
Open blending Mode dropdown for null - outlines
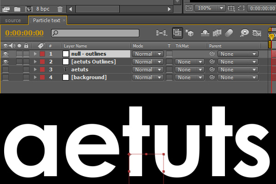click(x=148, y=54)
